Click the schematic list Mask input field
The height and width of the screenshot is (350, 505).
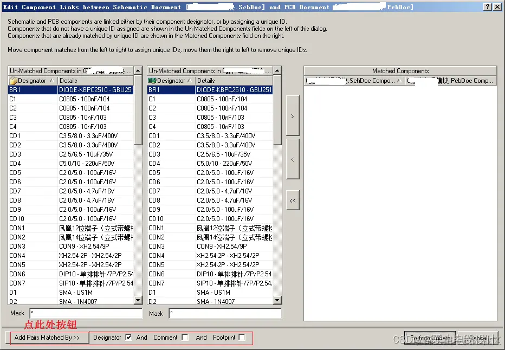(86, 313)
